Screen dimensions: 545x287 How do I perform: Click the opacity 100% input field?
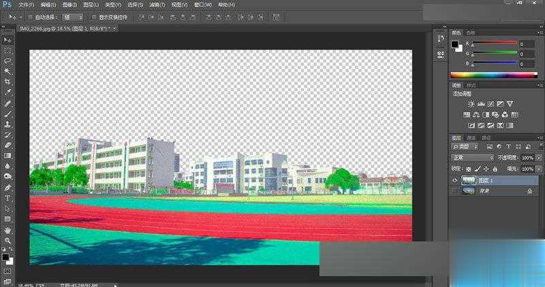(527, 158)
